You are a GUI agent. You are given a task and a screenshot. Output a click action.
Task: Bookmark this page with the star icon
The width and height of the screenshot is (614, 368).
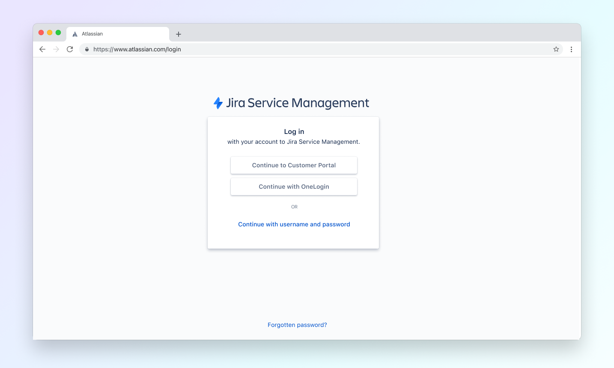click(x=556, y=49)
